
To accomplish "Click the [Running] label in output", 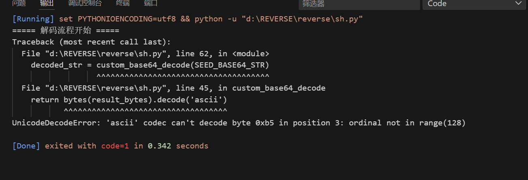I will click(x=33, y=19).
